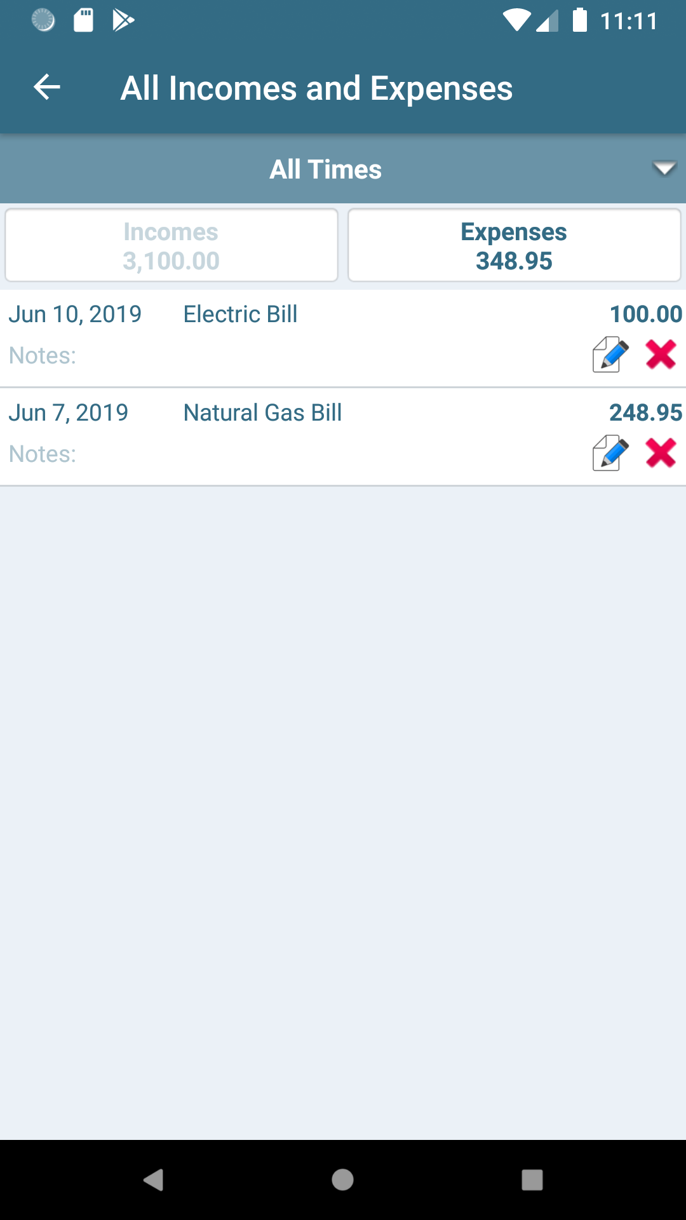Tap the Play Store status bar icon
The image size is (686, 1220).
123,20
